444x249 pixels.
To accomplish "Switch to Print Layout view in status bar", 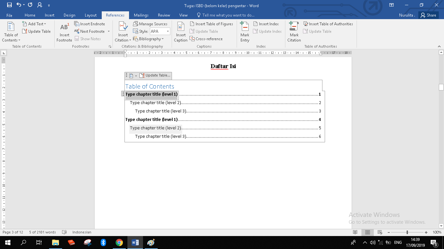I will [367, 232].
